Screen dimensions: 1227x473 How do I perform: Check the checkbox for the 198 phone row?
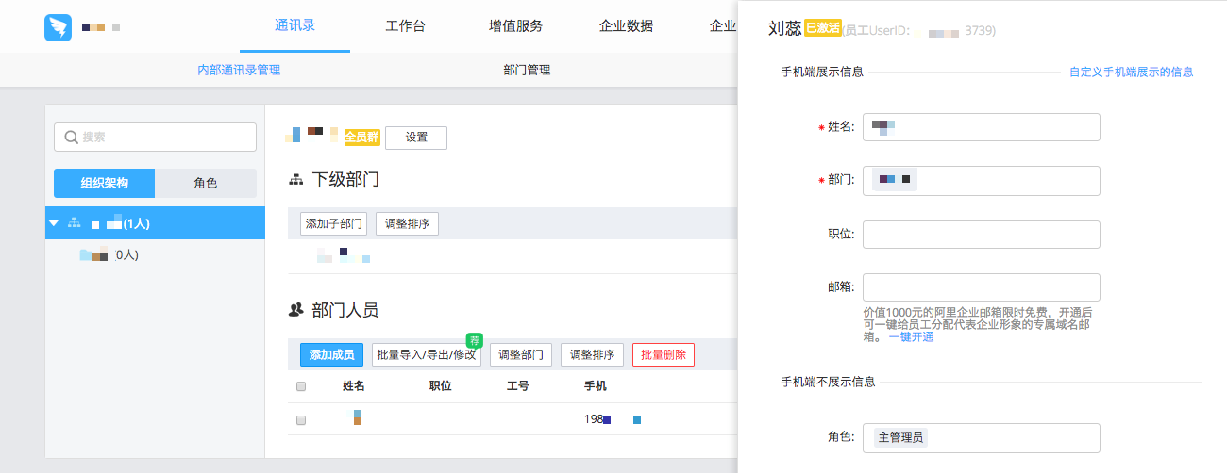[301, 420]
